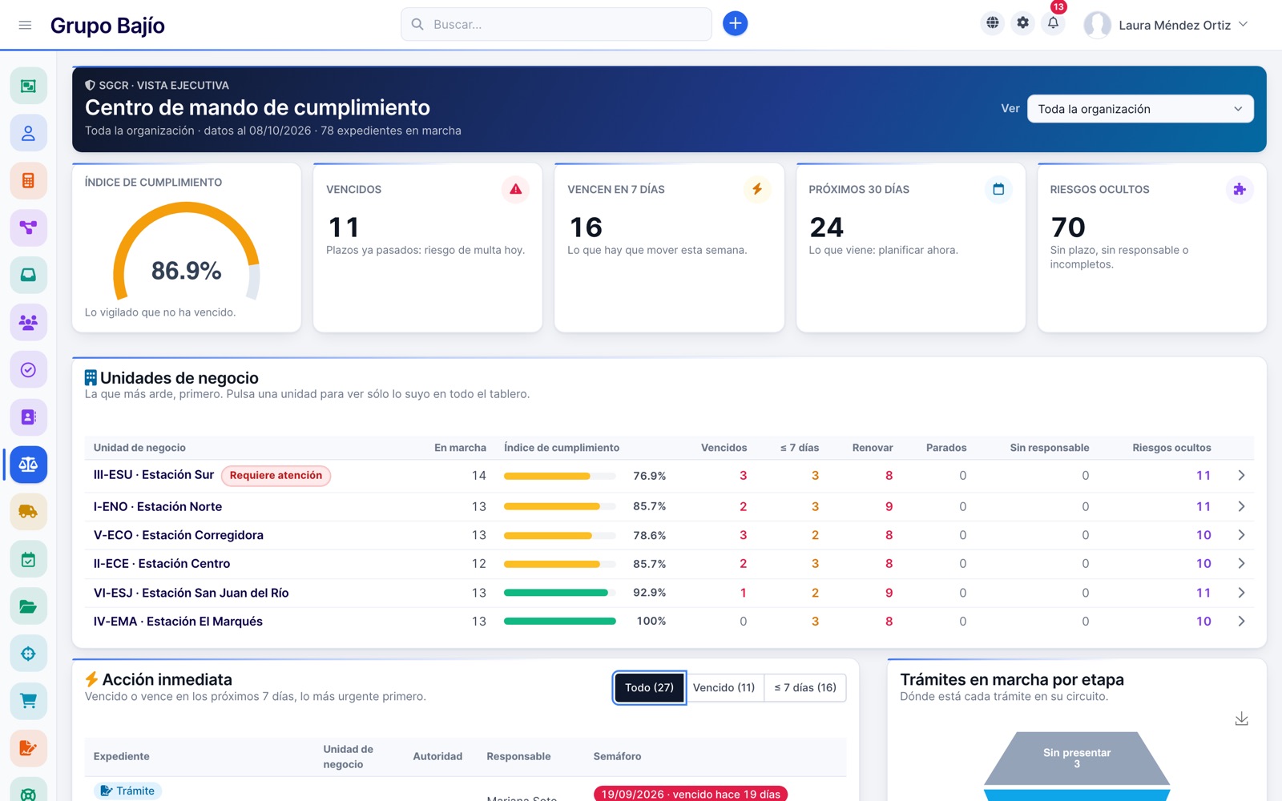Open the Toda la organización dropdown
1282x801 pixels.
coord(1140,109)
